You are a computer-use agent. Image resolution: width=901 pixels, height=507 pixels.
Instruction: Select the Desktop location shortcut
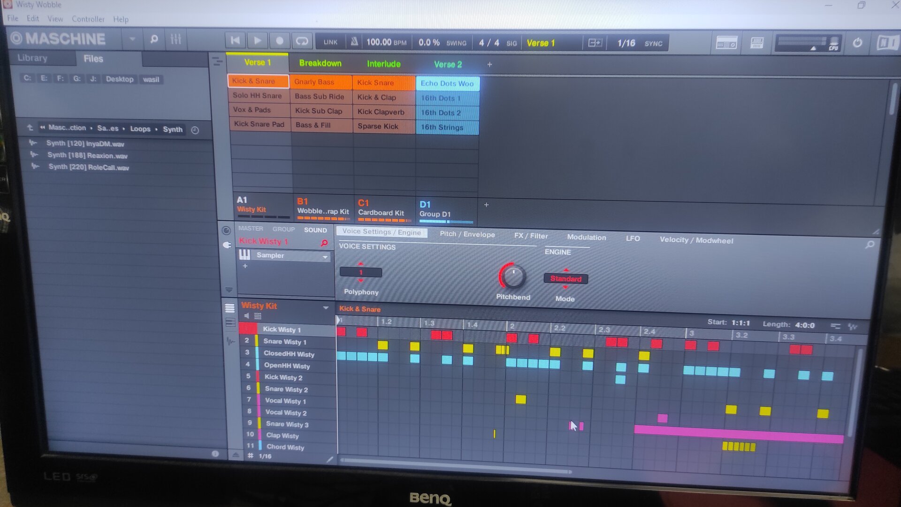pyautogui.click(x=120, y=79)
